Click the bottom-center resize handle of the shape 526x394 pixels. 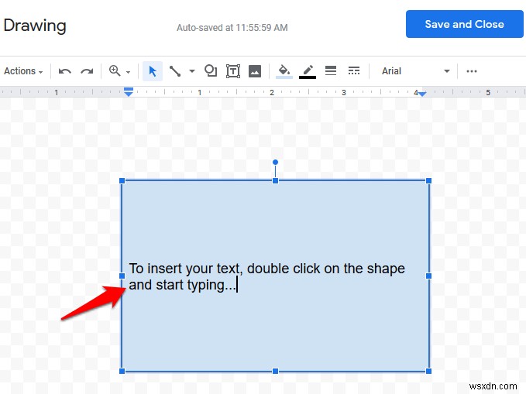coord(276,372)
